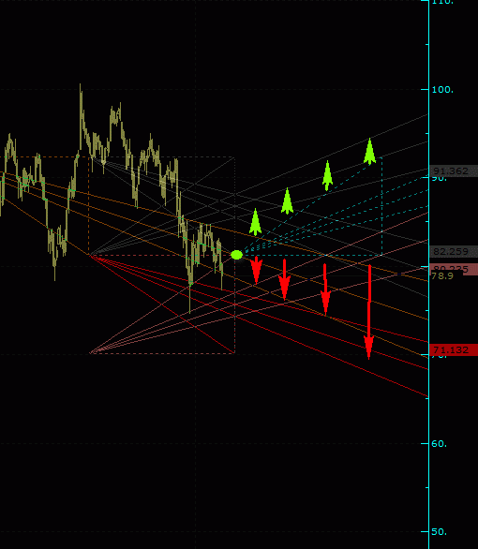Click the third red arrow from the oval
The height and width of the screenshot is (549, 478).
coord(325,289)
